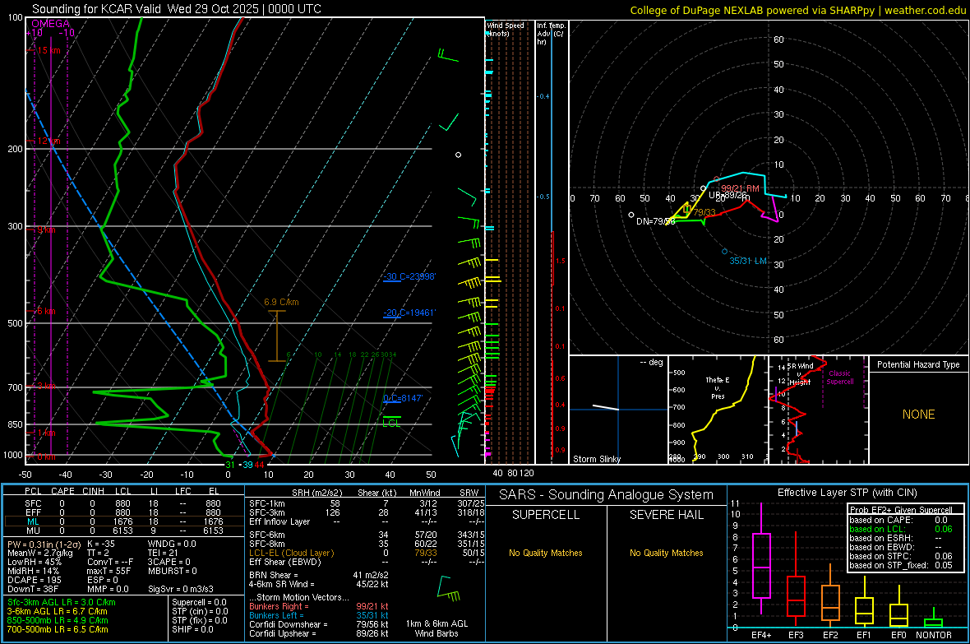Click the '6 km' height marker on skew-T
Viewport: 970px width, 644px height.
(46, 311)
